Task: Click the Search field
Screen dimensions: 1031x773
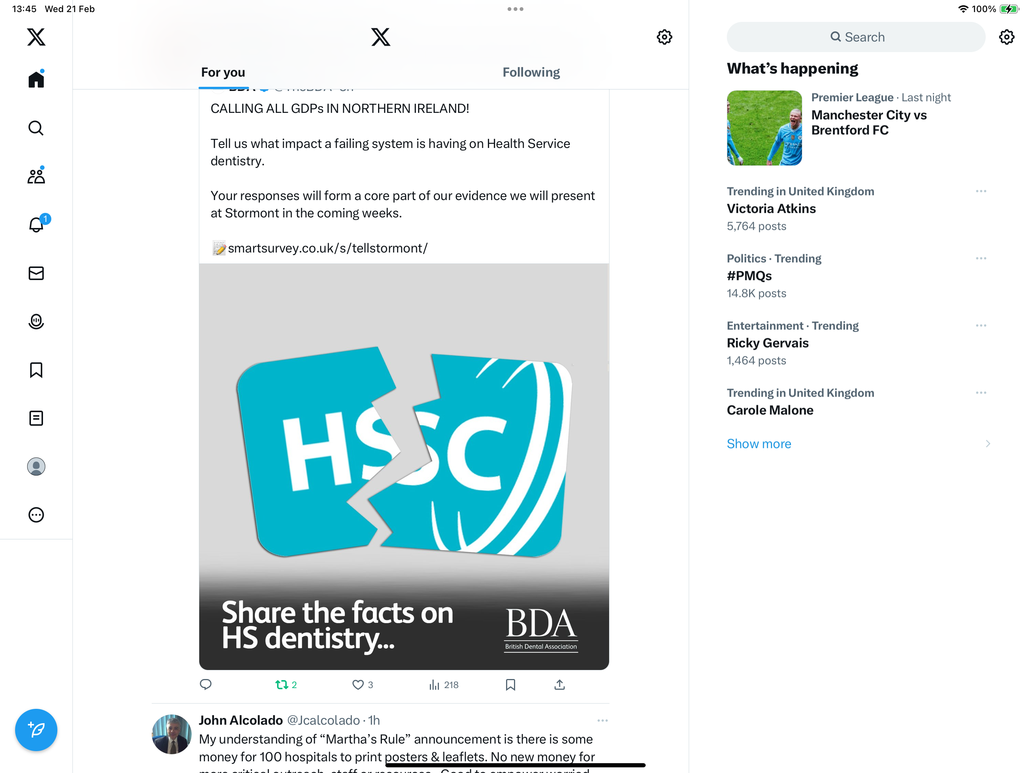Action: pyautogui.click(x=856, y=37)
